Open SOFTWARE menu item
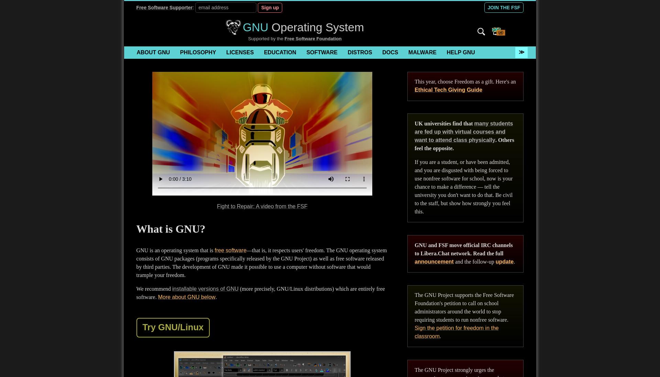660x377 pixels. click(322, 53)
